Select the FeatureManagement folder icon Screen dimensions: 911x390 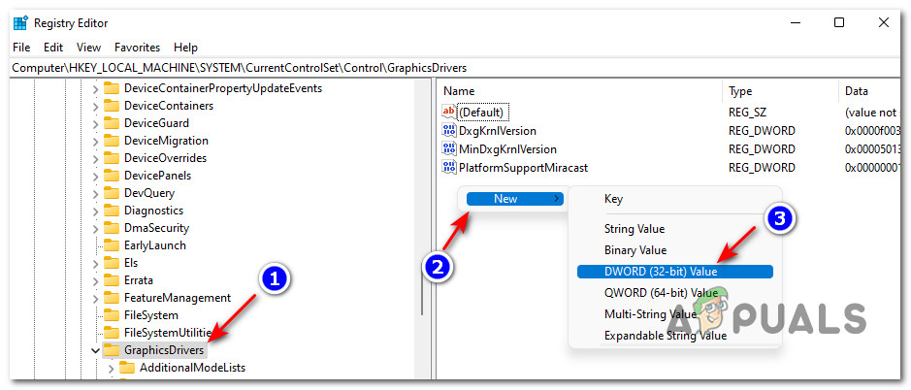tap(112, 298)
